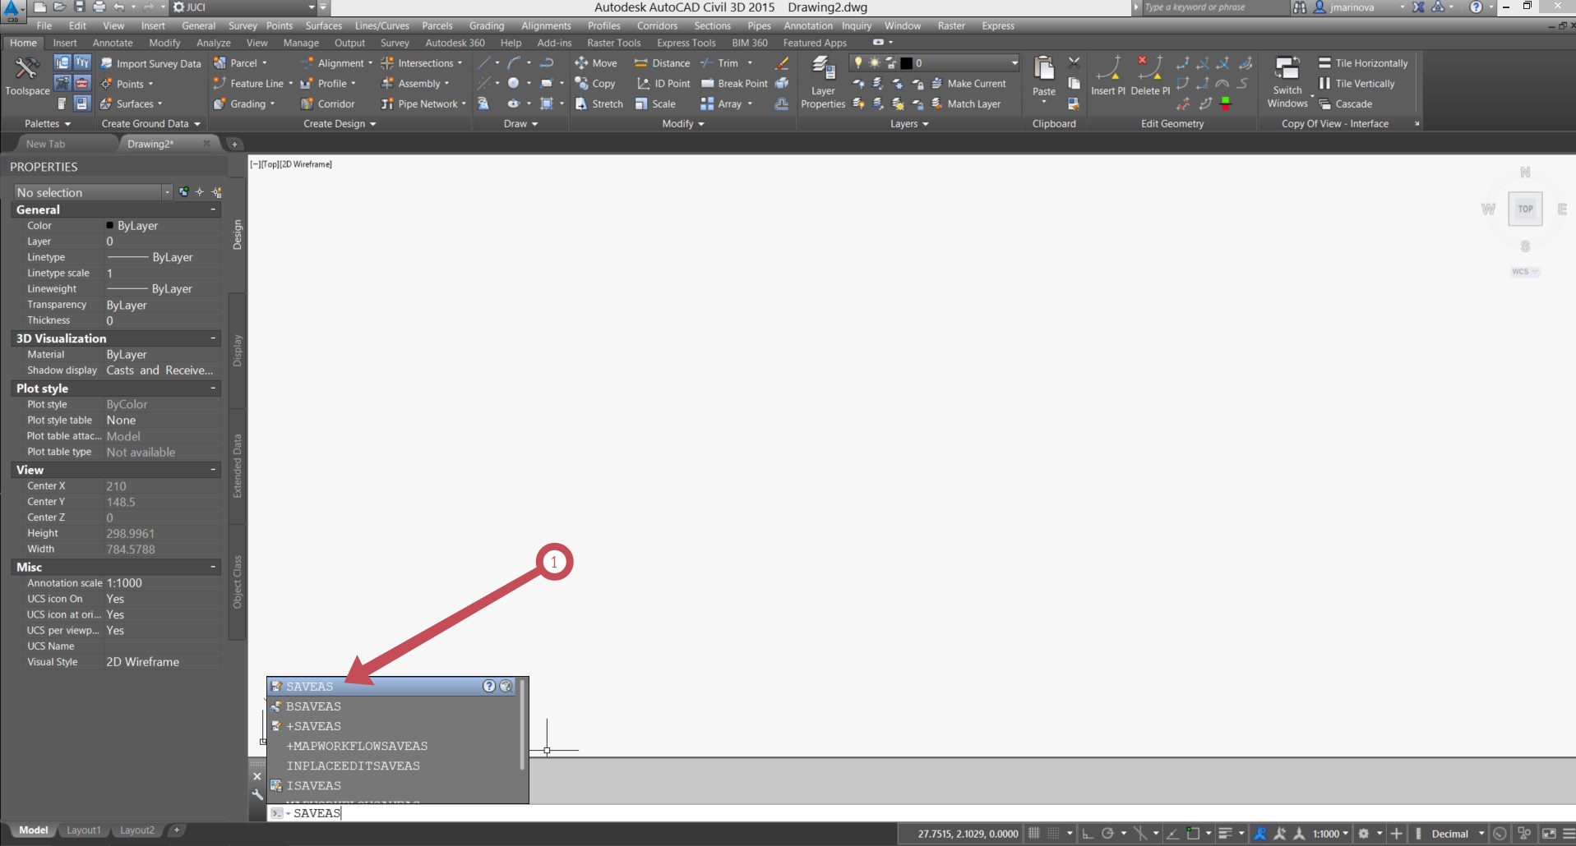Switch to the Layout1 tab
Image resolution: width=1576 pixels, height=846 pixels.
point(83,830)
